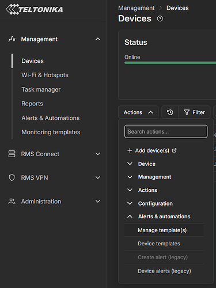Click the RMS VPN shield icon
The height and width of the screenshot is (288, 216).
tap(12, 177)
